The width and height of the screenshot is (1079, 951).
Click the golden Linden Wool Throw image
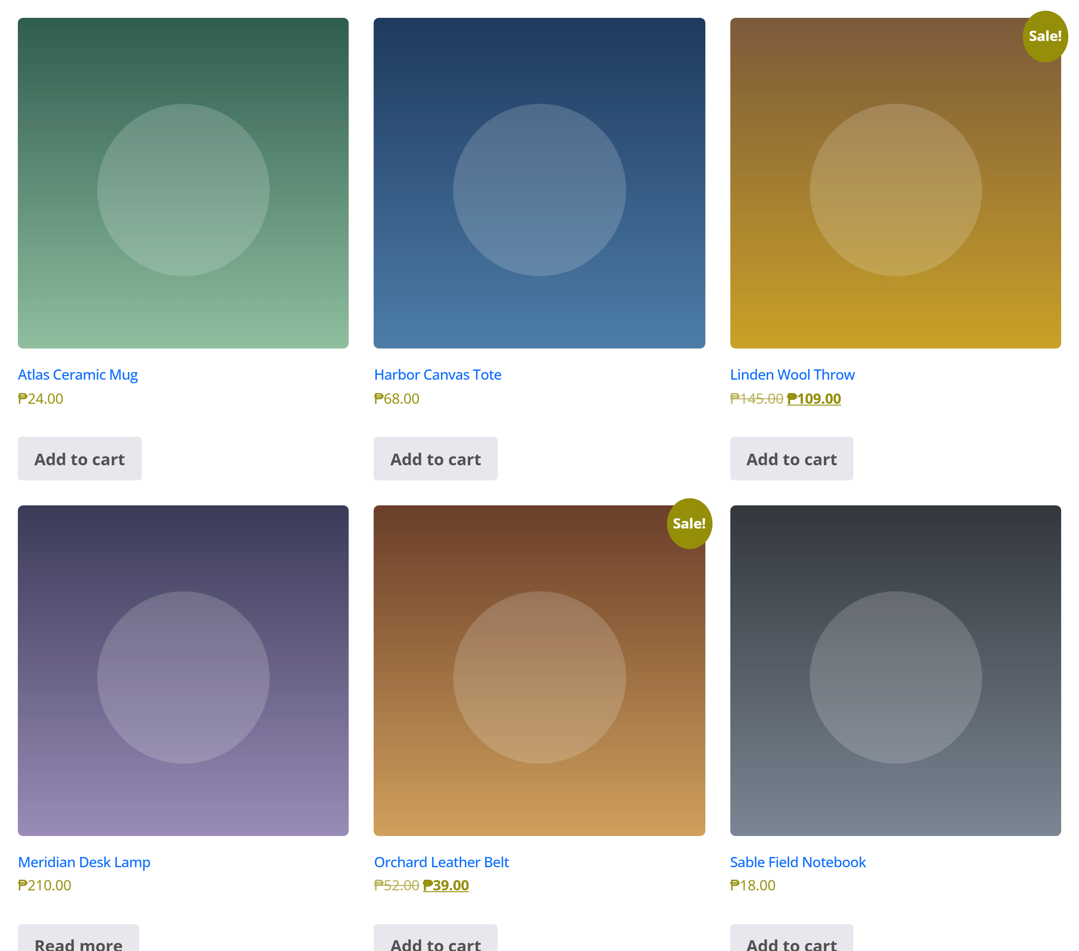[x=895, y=183]
